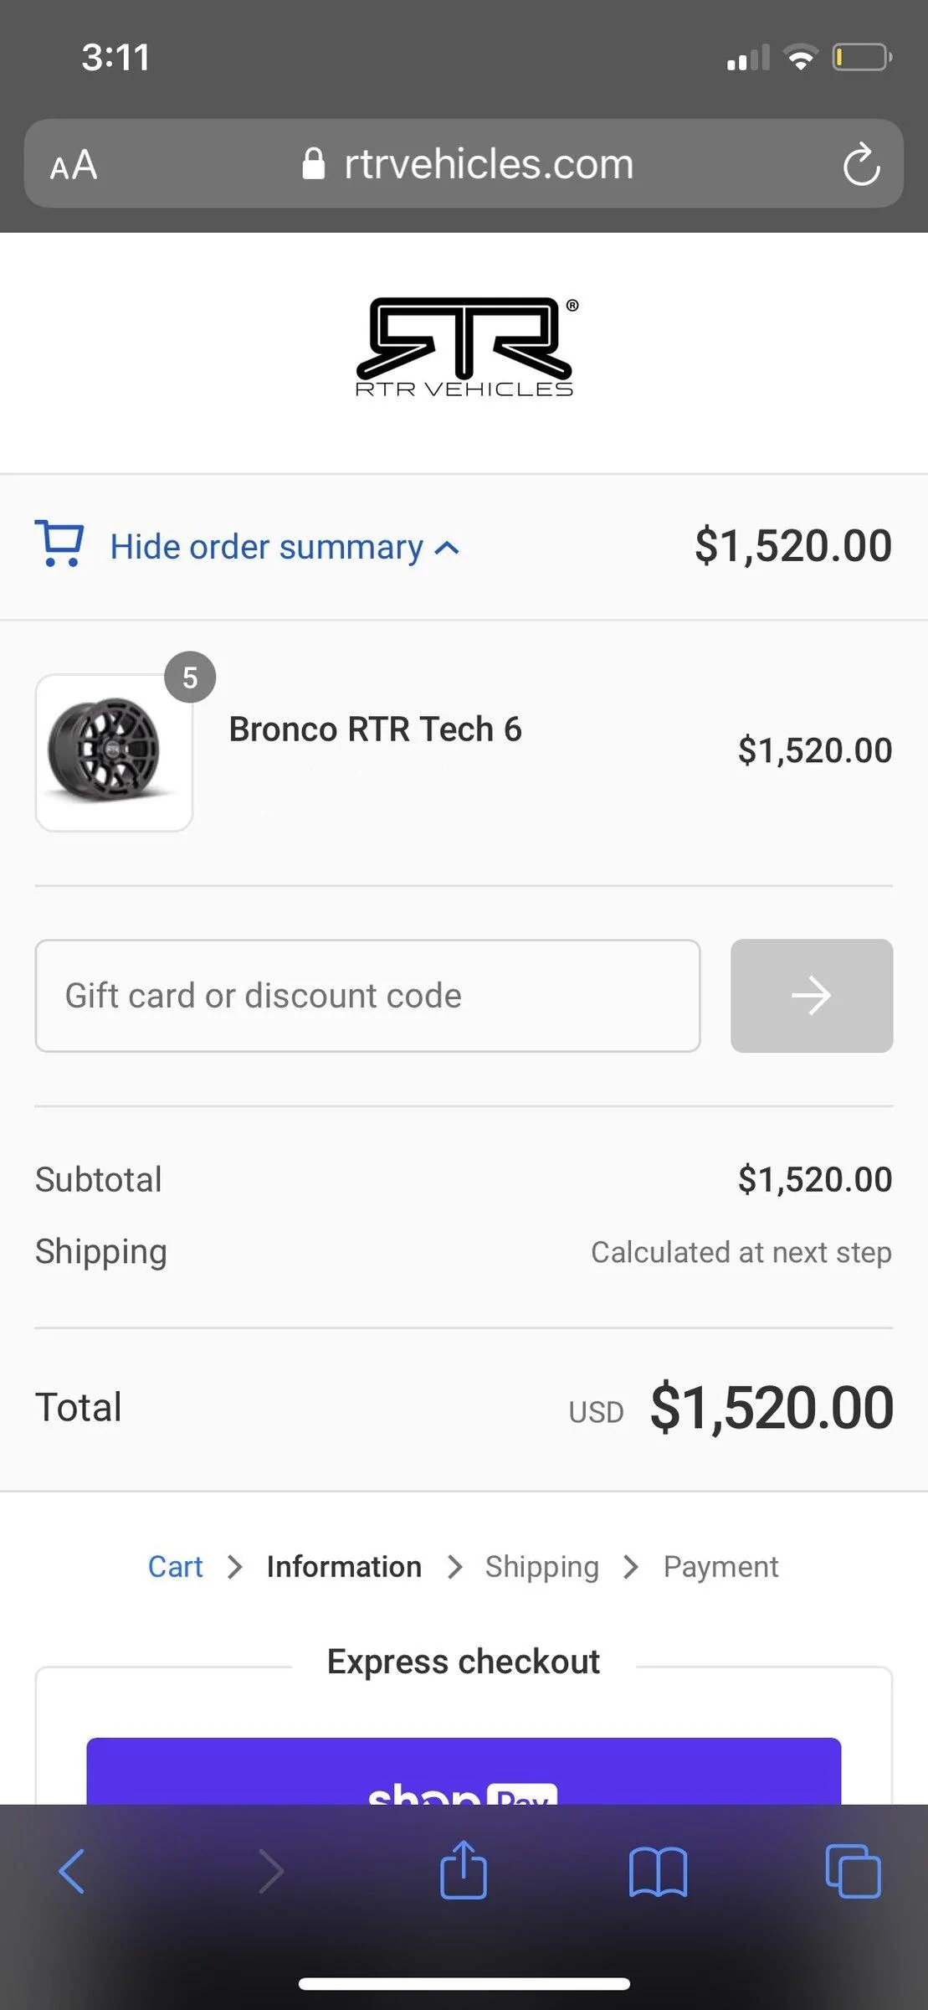The image size is (928, 2010).
Task: Tap the Safari forward arrow
Action: pos(271,1870)
